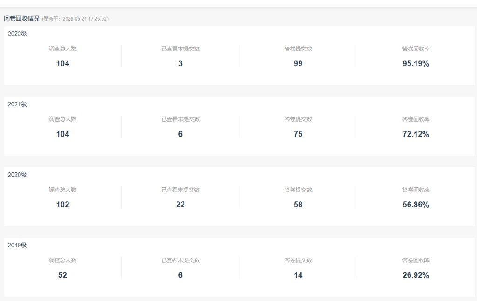477x301 pixels.
Task: Click 2020级 答卷提交数 value 58
Action: (x=298, y=205)
